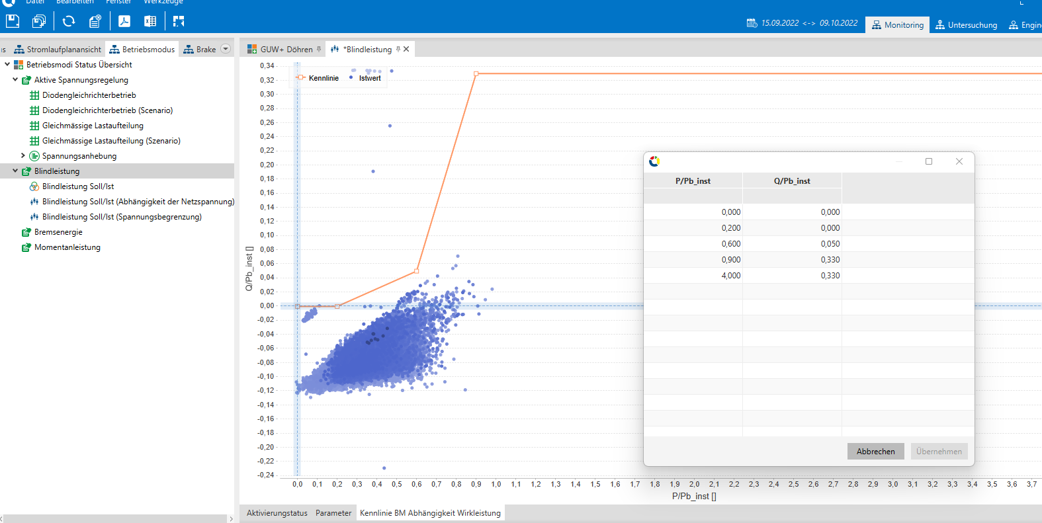The image size is (1042, 523).
Task: Collapse Betriebsmodi Status Übersicht node
Action: (7, 64)
